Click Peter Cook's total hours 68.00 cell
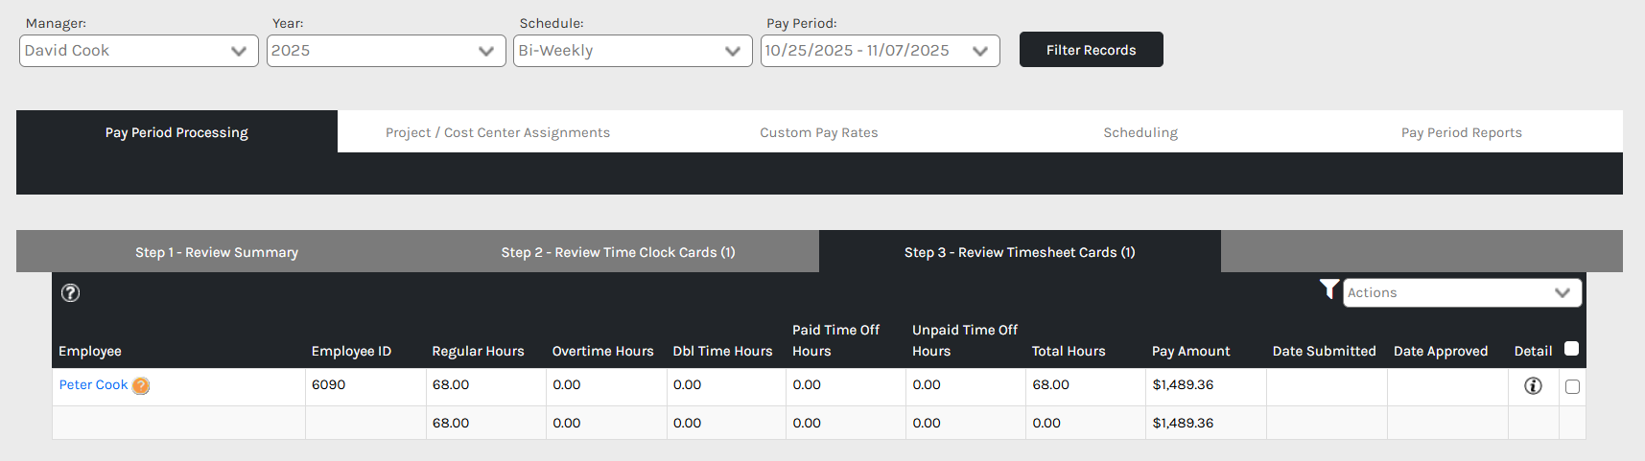The width and height of the screenshot is (1645, 461). [1086, 387]
